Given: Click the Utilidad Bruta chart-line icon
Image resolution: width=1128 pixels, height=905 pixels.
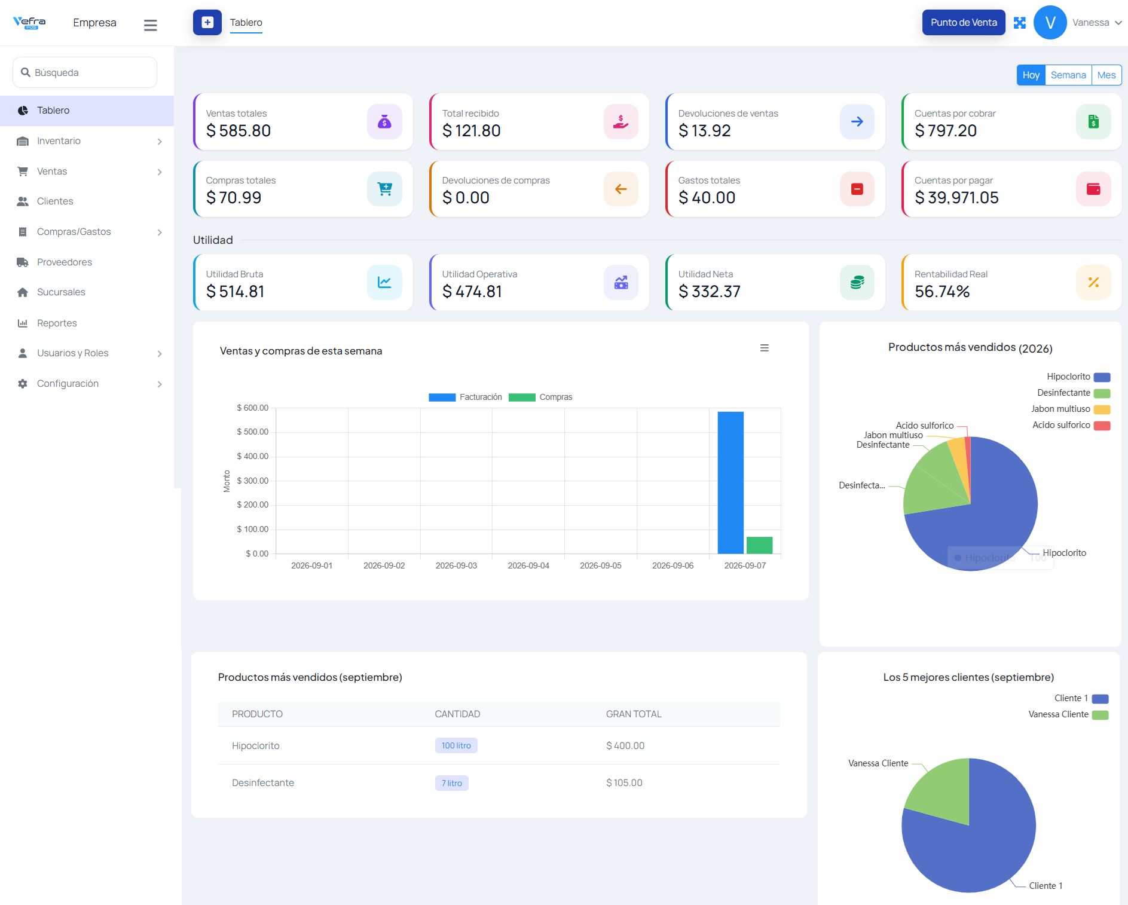Looking at the screenshot, I should 384,282.
